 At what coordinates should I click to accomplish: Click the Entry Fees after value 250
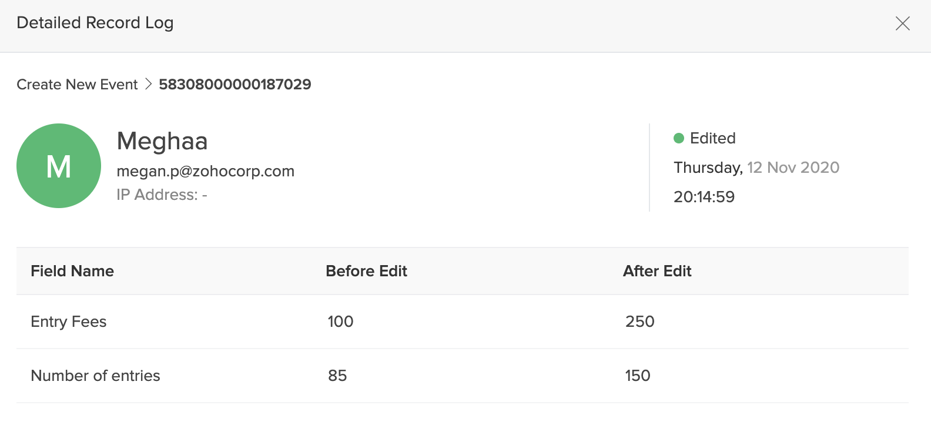[x=639, y=322]
